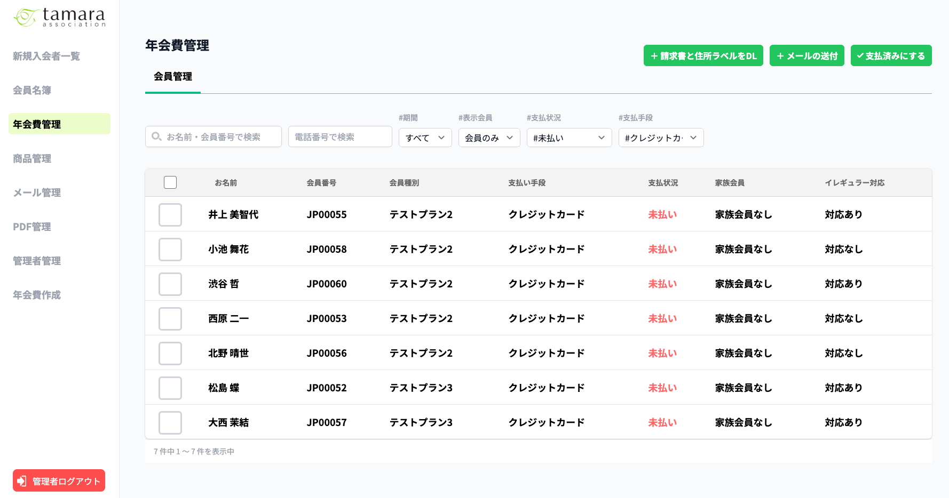Image resolution: width=949 pixels, height=498 pixels.
Task: Click クレジットカード in 北野 晴世 row
Action: [x=547, y=353]
